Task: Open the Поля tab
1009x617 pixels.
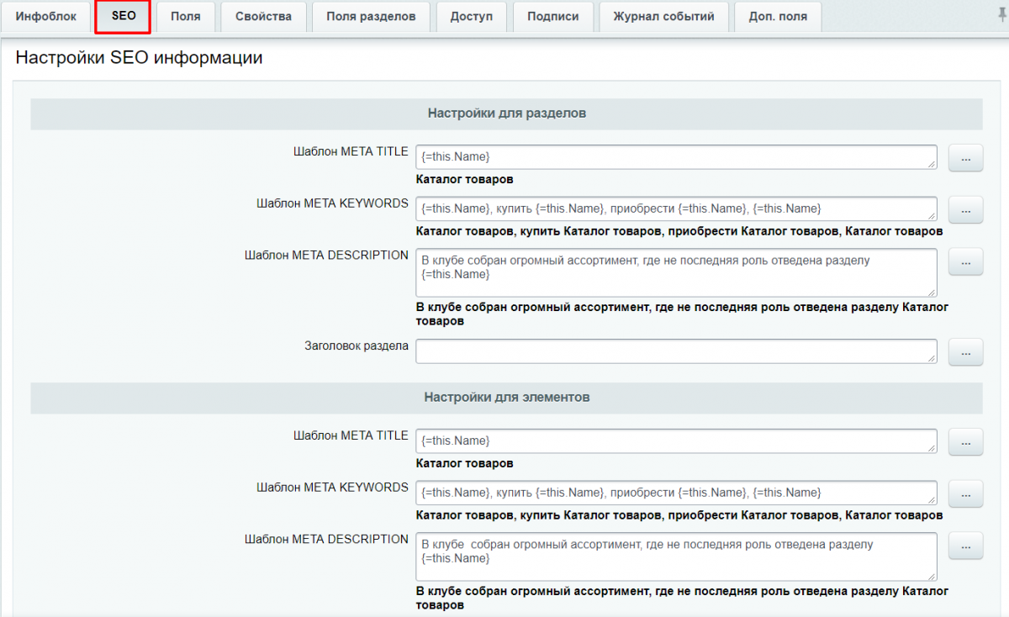Action: click(185, 17)
